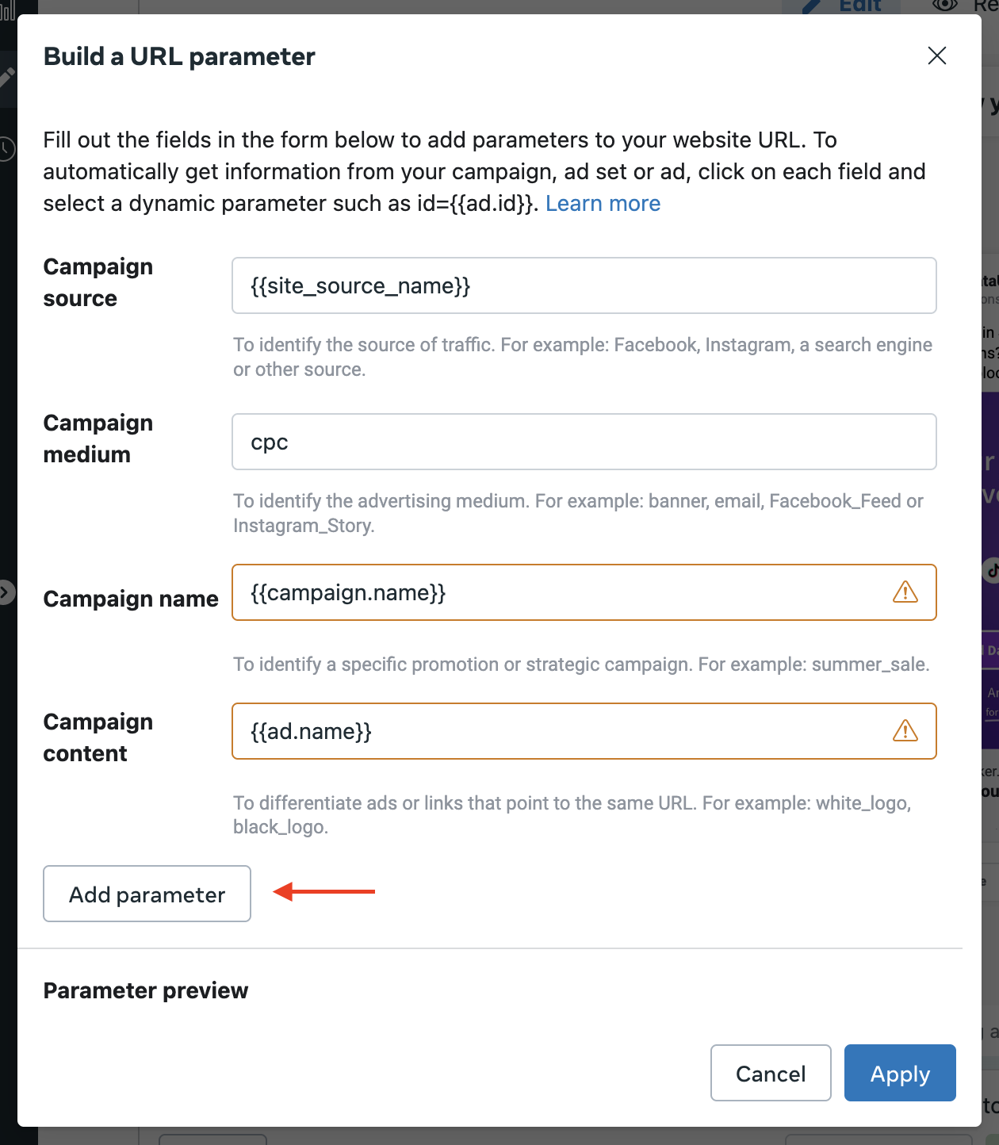
Task: Apply the URL parameters
Action: (899, 1073)
